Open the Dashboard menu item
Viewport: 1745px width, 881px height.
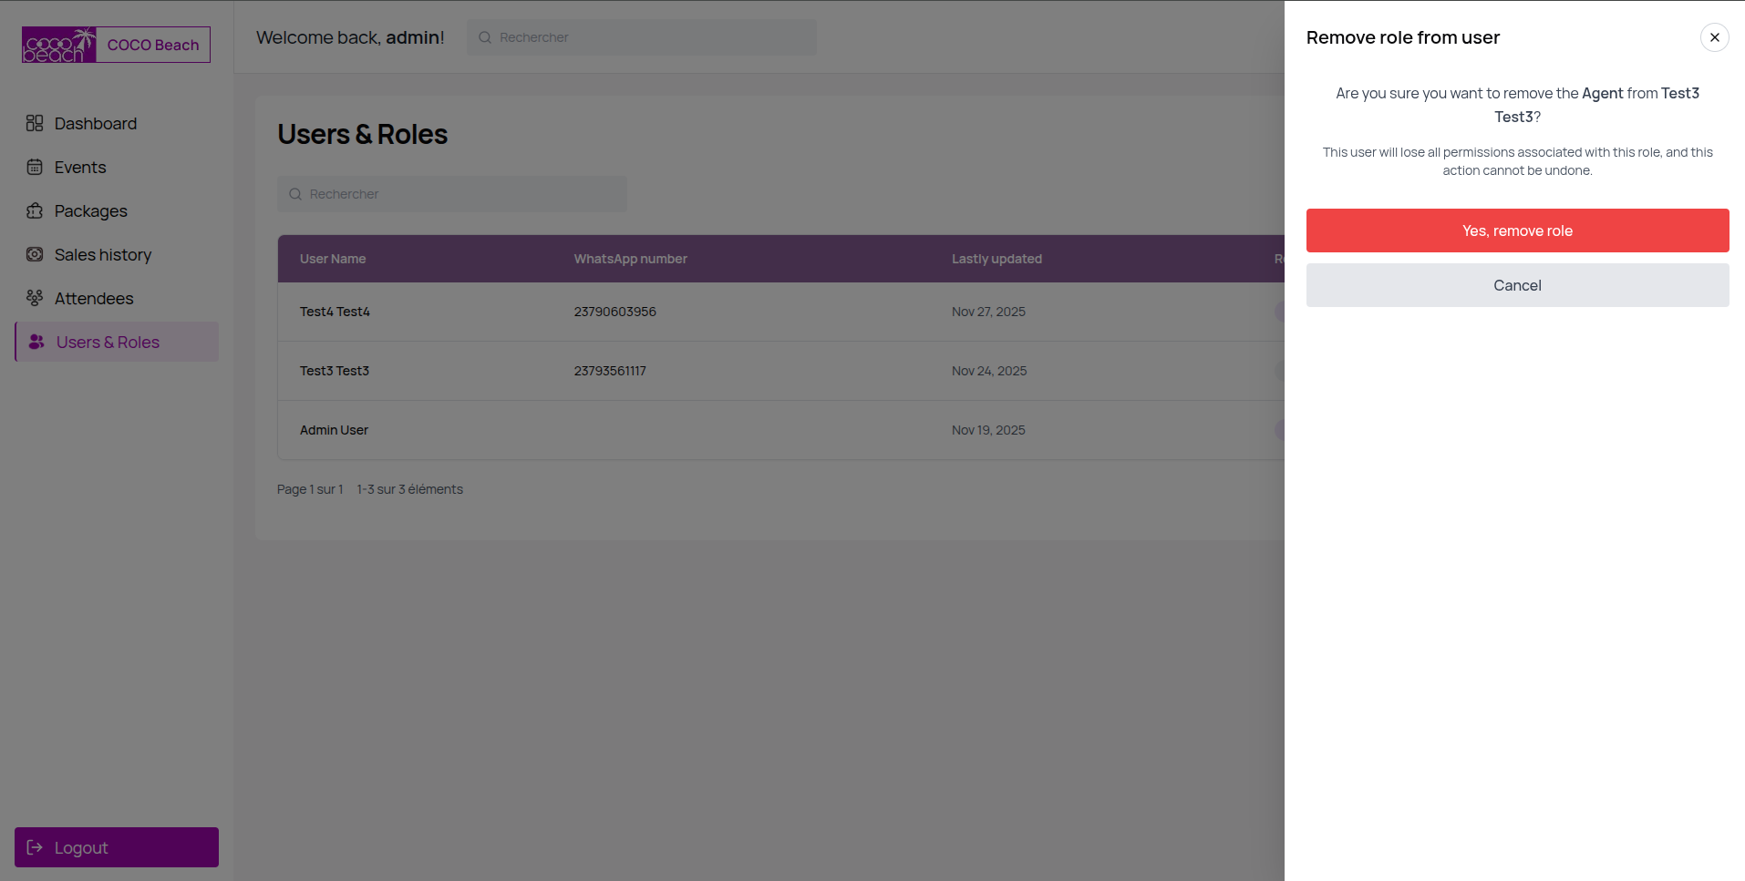96,123
